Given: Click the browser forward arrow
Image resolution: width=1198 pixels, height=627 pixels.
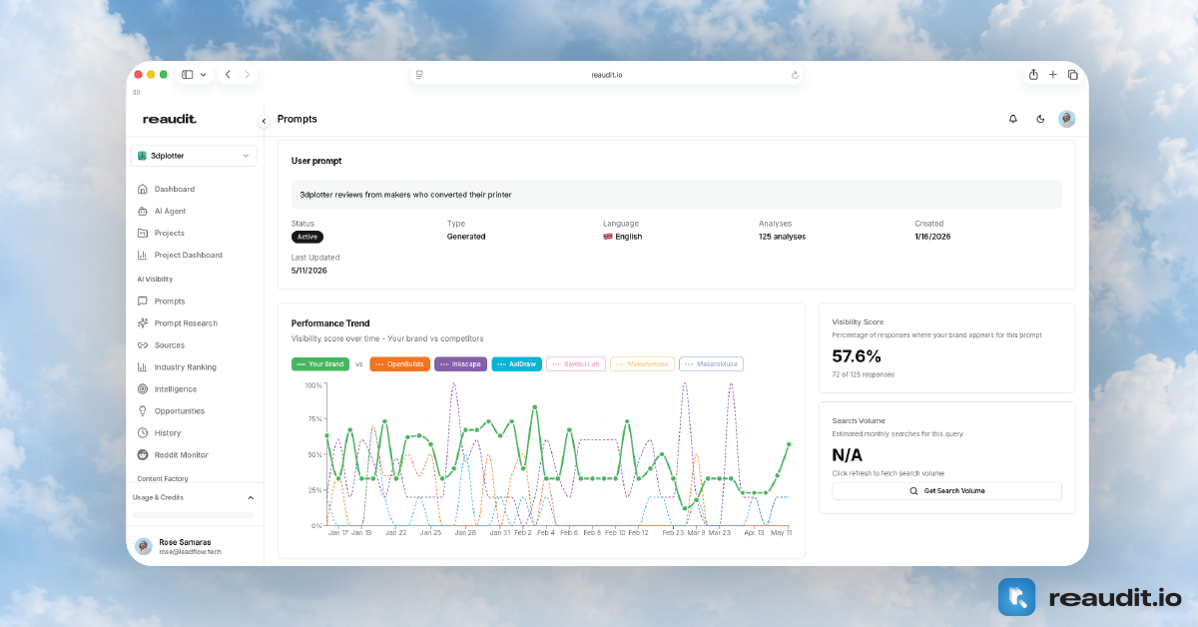Looking at the screenshot, I should [248, 75].
